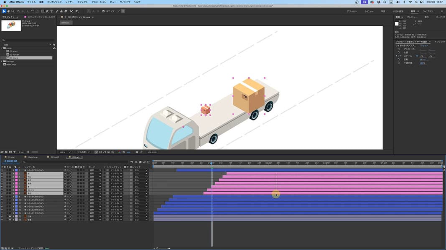Open blend mode dropdown for layer 1
446x250 pixels.
point(95,170)
